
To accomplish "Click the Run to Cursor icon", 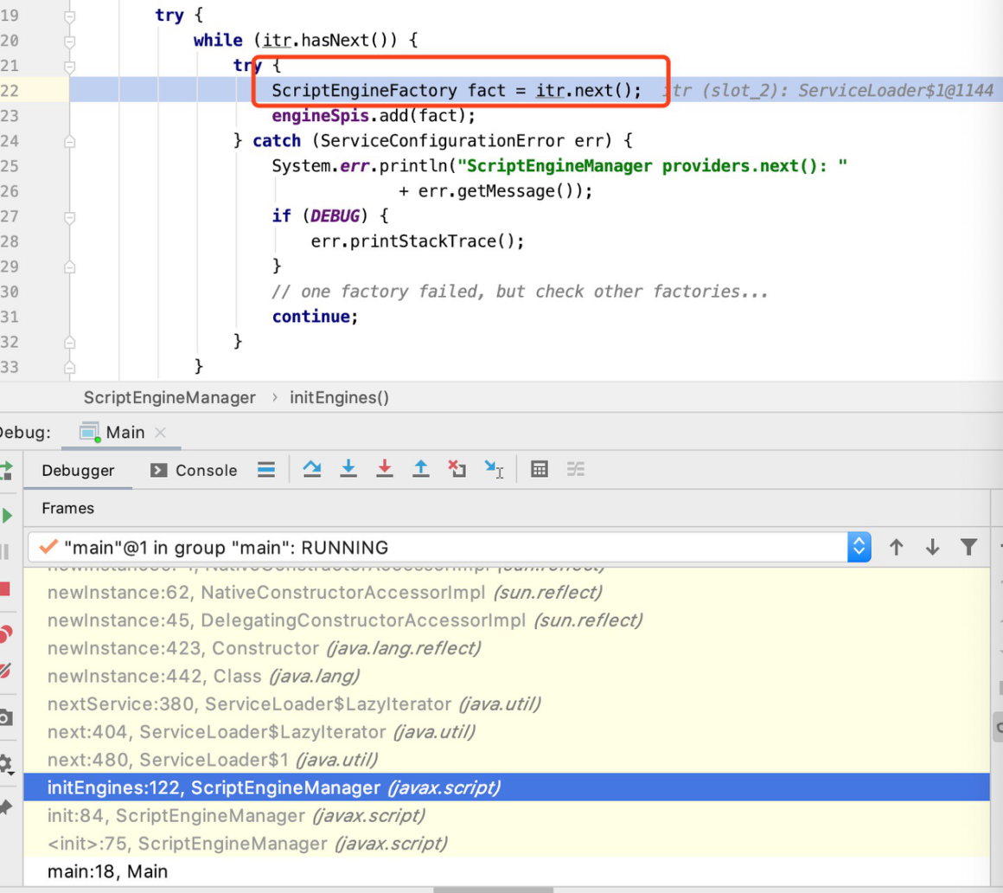I will point(494,469).
